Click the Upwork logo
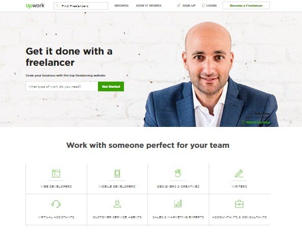Screen dimensions: 302x235 (x=35, y=6)
